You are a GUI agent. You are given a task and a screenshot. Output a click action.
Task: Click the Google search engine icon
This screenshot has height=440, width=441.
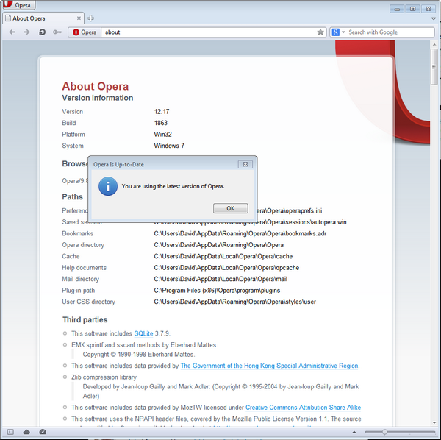point(335,32)
